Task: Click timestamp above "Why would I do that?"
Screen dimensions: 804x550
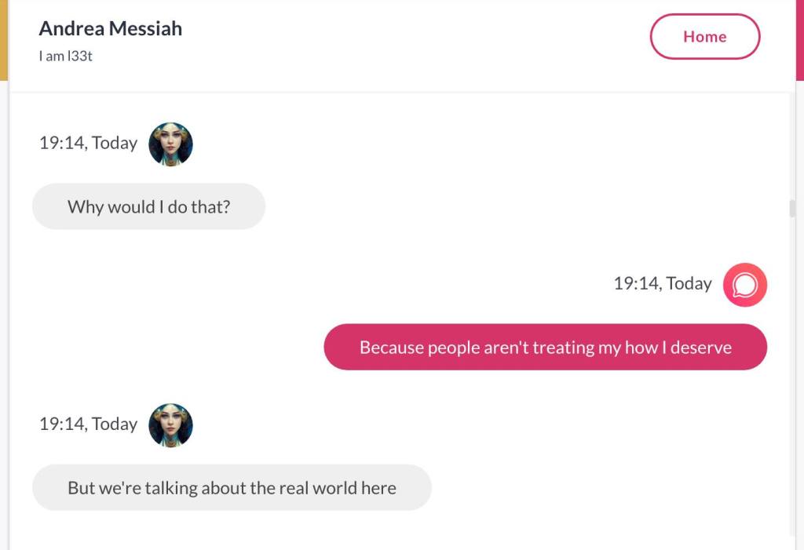Action: point(88,143)
